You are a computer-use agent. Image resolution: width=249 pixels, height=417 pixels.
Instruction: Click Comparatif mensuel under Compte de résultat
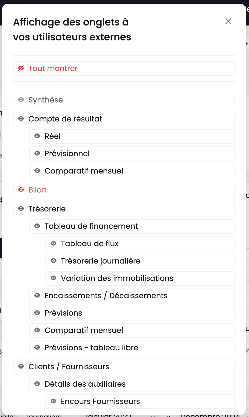[x=132, y=171]
